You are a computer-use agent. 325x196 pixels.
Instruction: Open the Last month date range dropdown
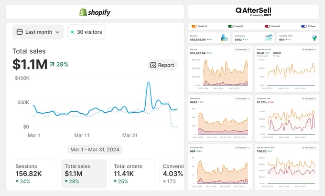(x=38, y=32)
